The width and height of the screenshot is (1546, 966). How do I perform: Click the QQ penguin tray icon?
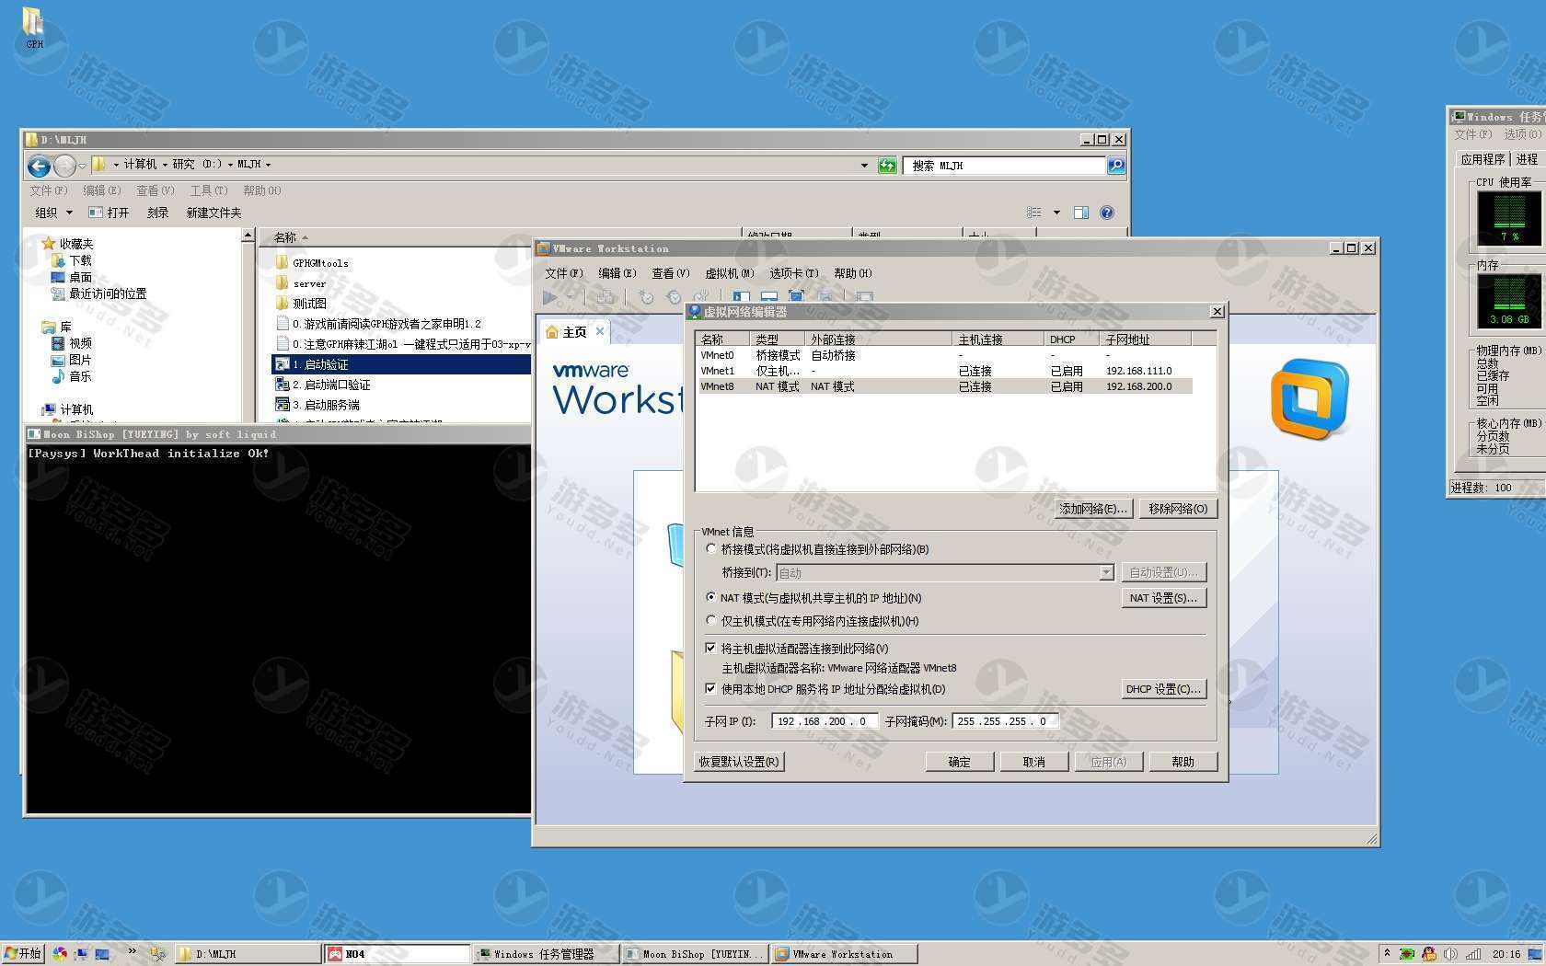coord(1428,954)
